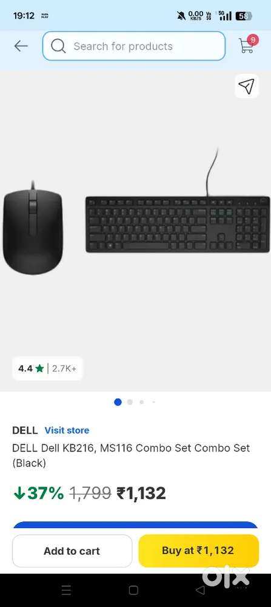Tap the Android back triangle button
This screenshot has height=607, width=271.
pyautogui.click(x=200, y=590)
